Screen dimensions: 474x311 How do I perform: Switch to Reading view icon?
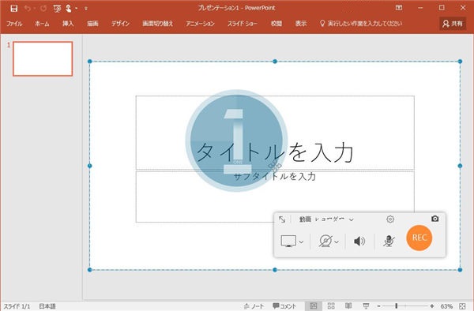click(348, 306)
